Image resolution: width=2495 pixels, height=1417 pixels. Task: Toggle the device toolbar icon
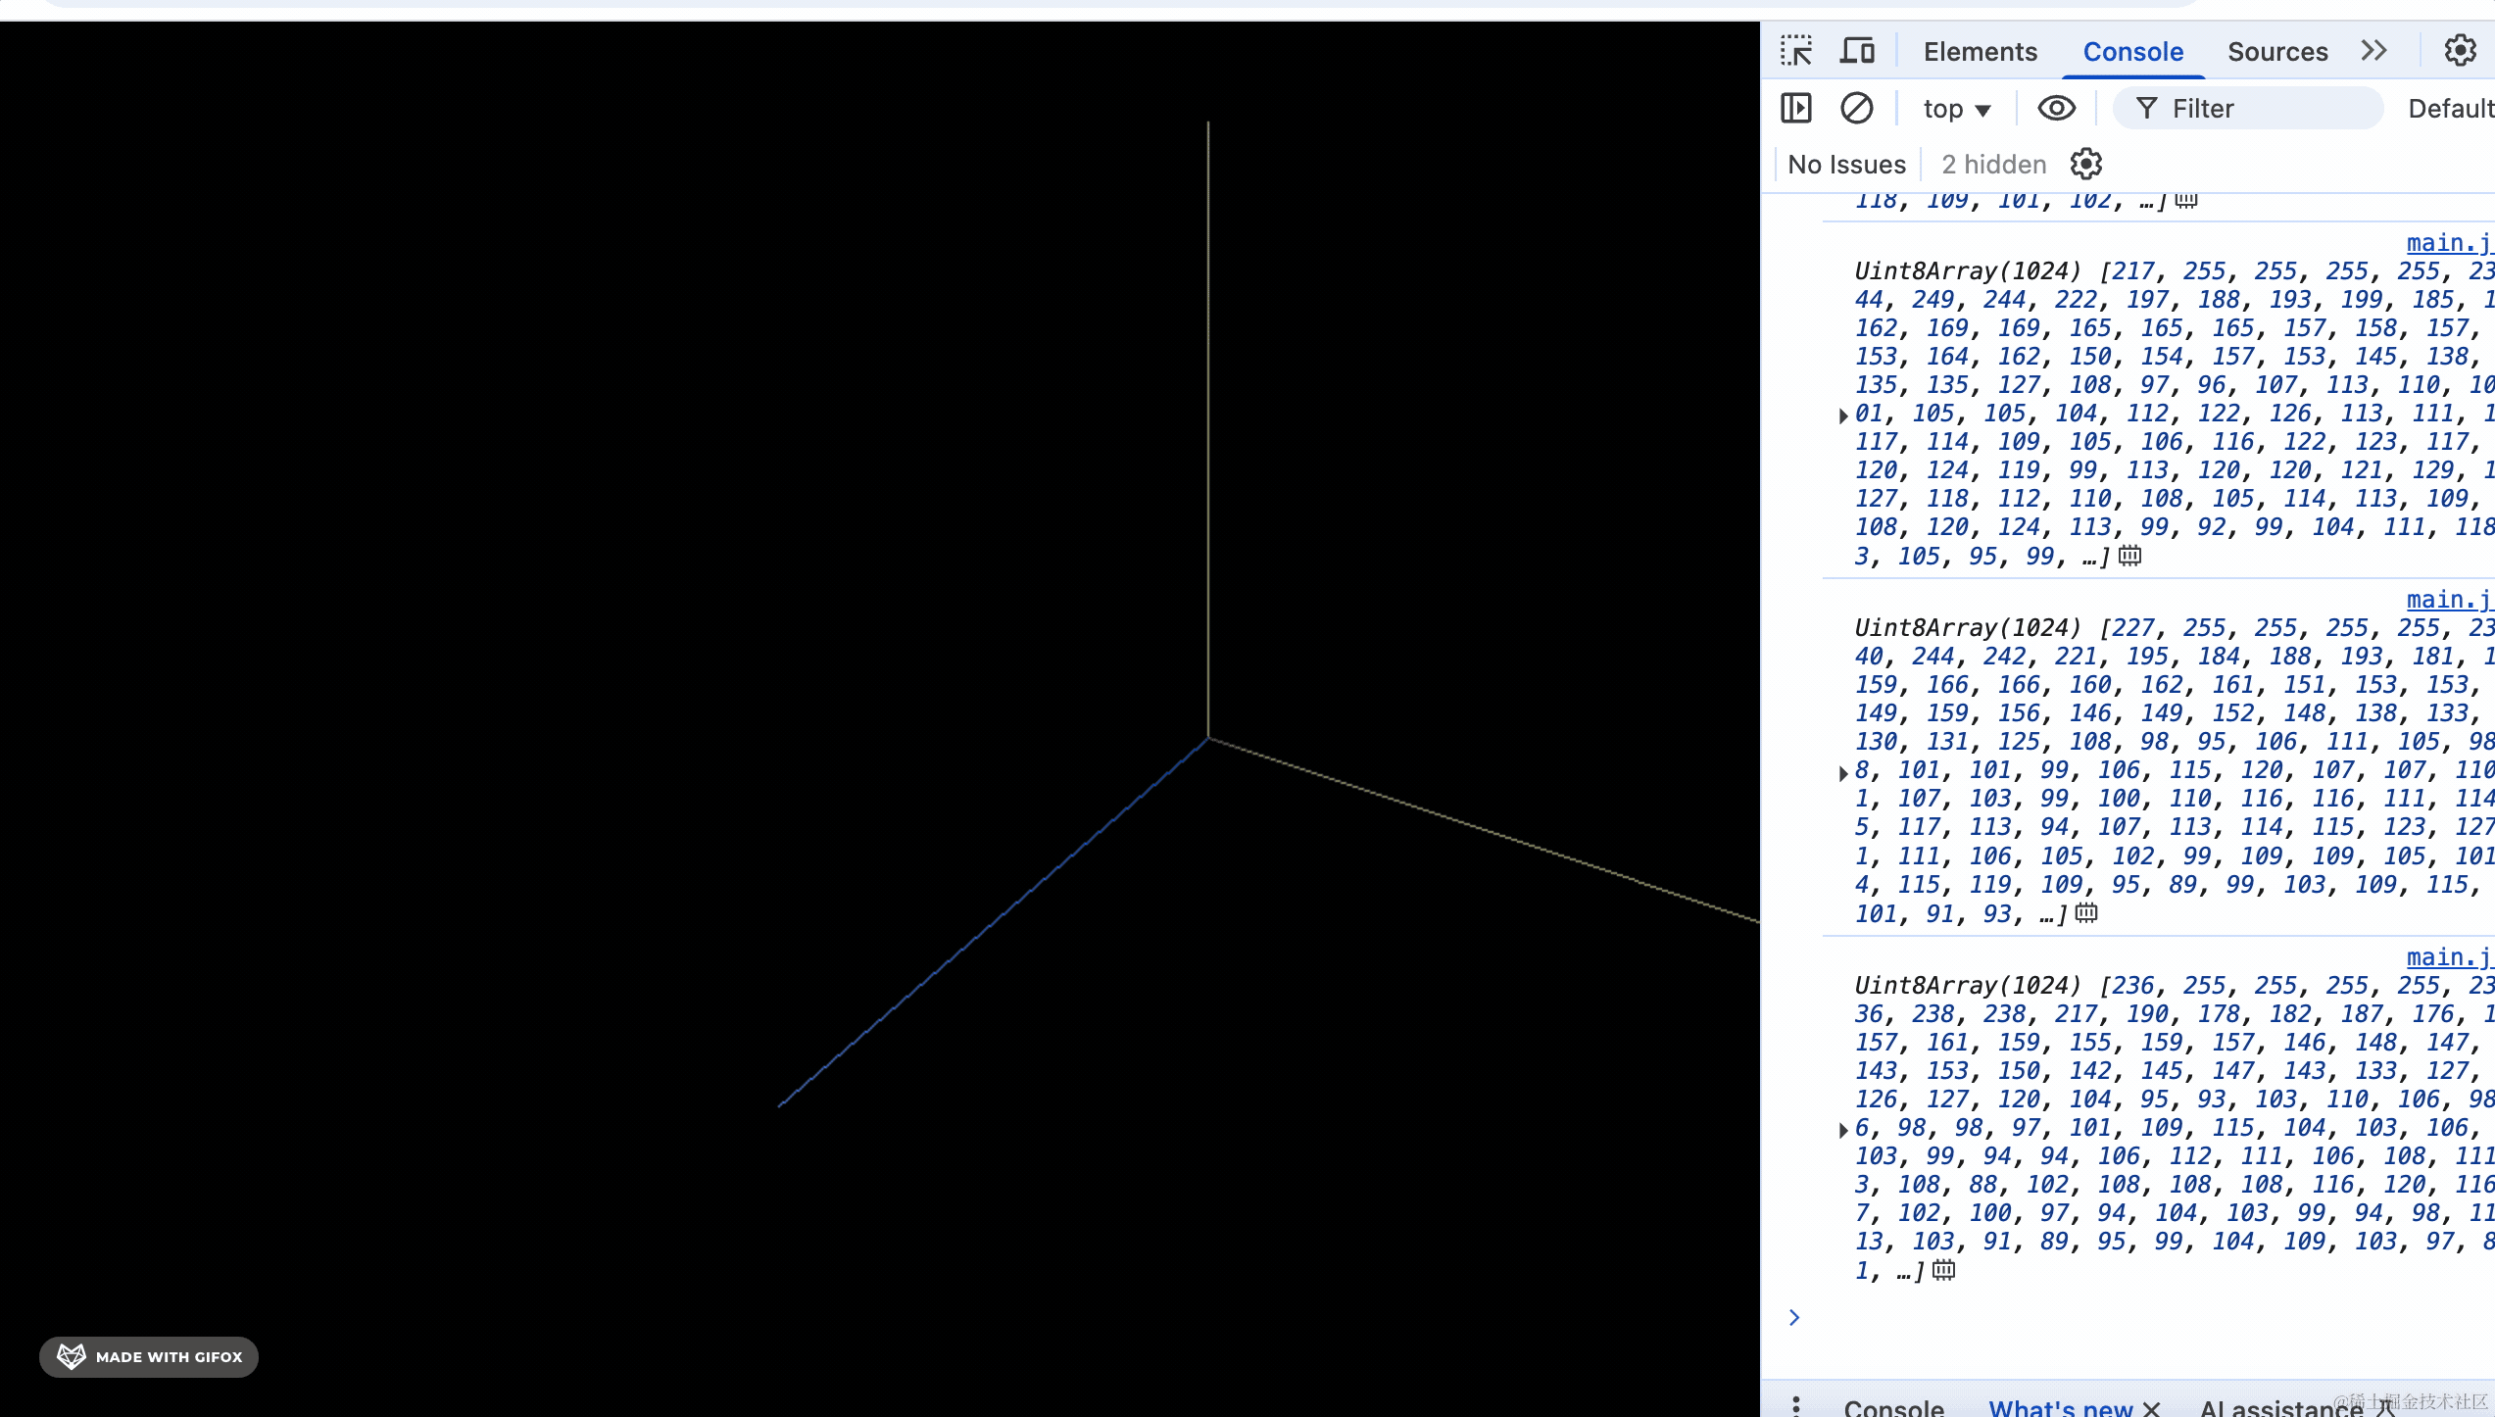tap(1857, 51)
